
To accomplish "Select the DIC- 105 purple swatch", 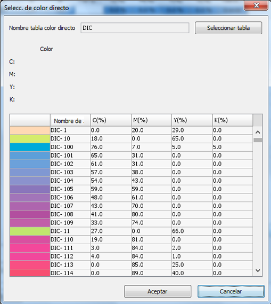I will [x=30, y=189].
